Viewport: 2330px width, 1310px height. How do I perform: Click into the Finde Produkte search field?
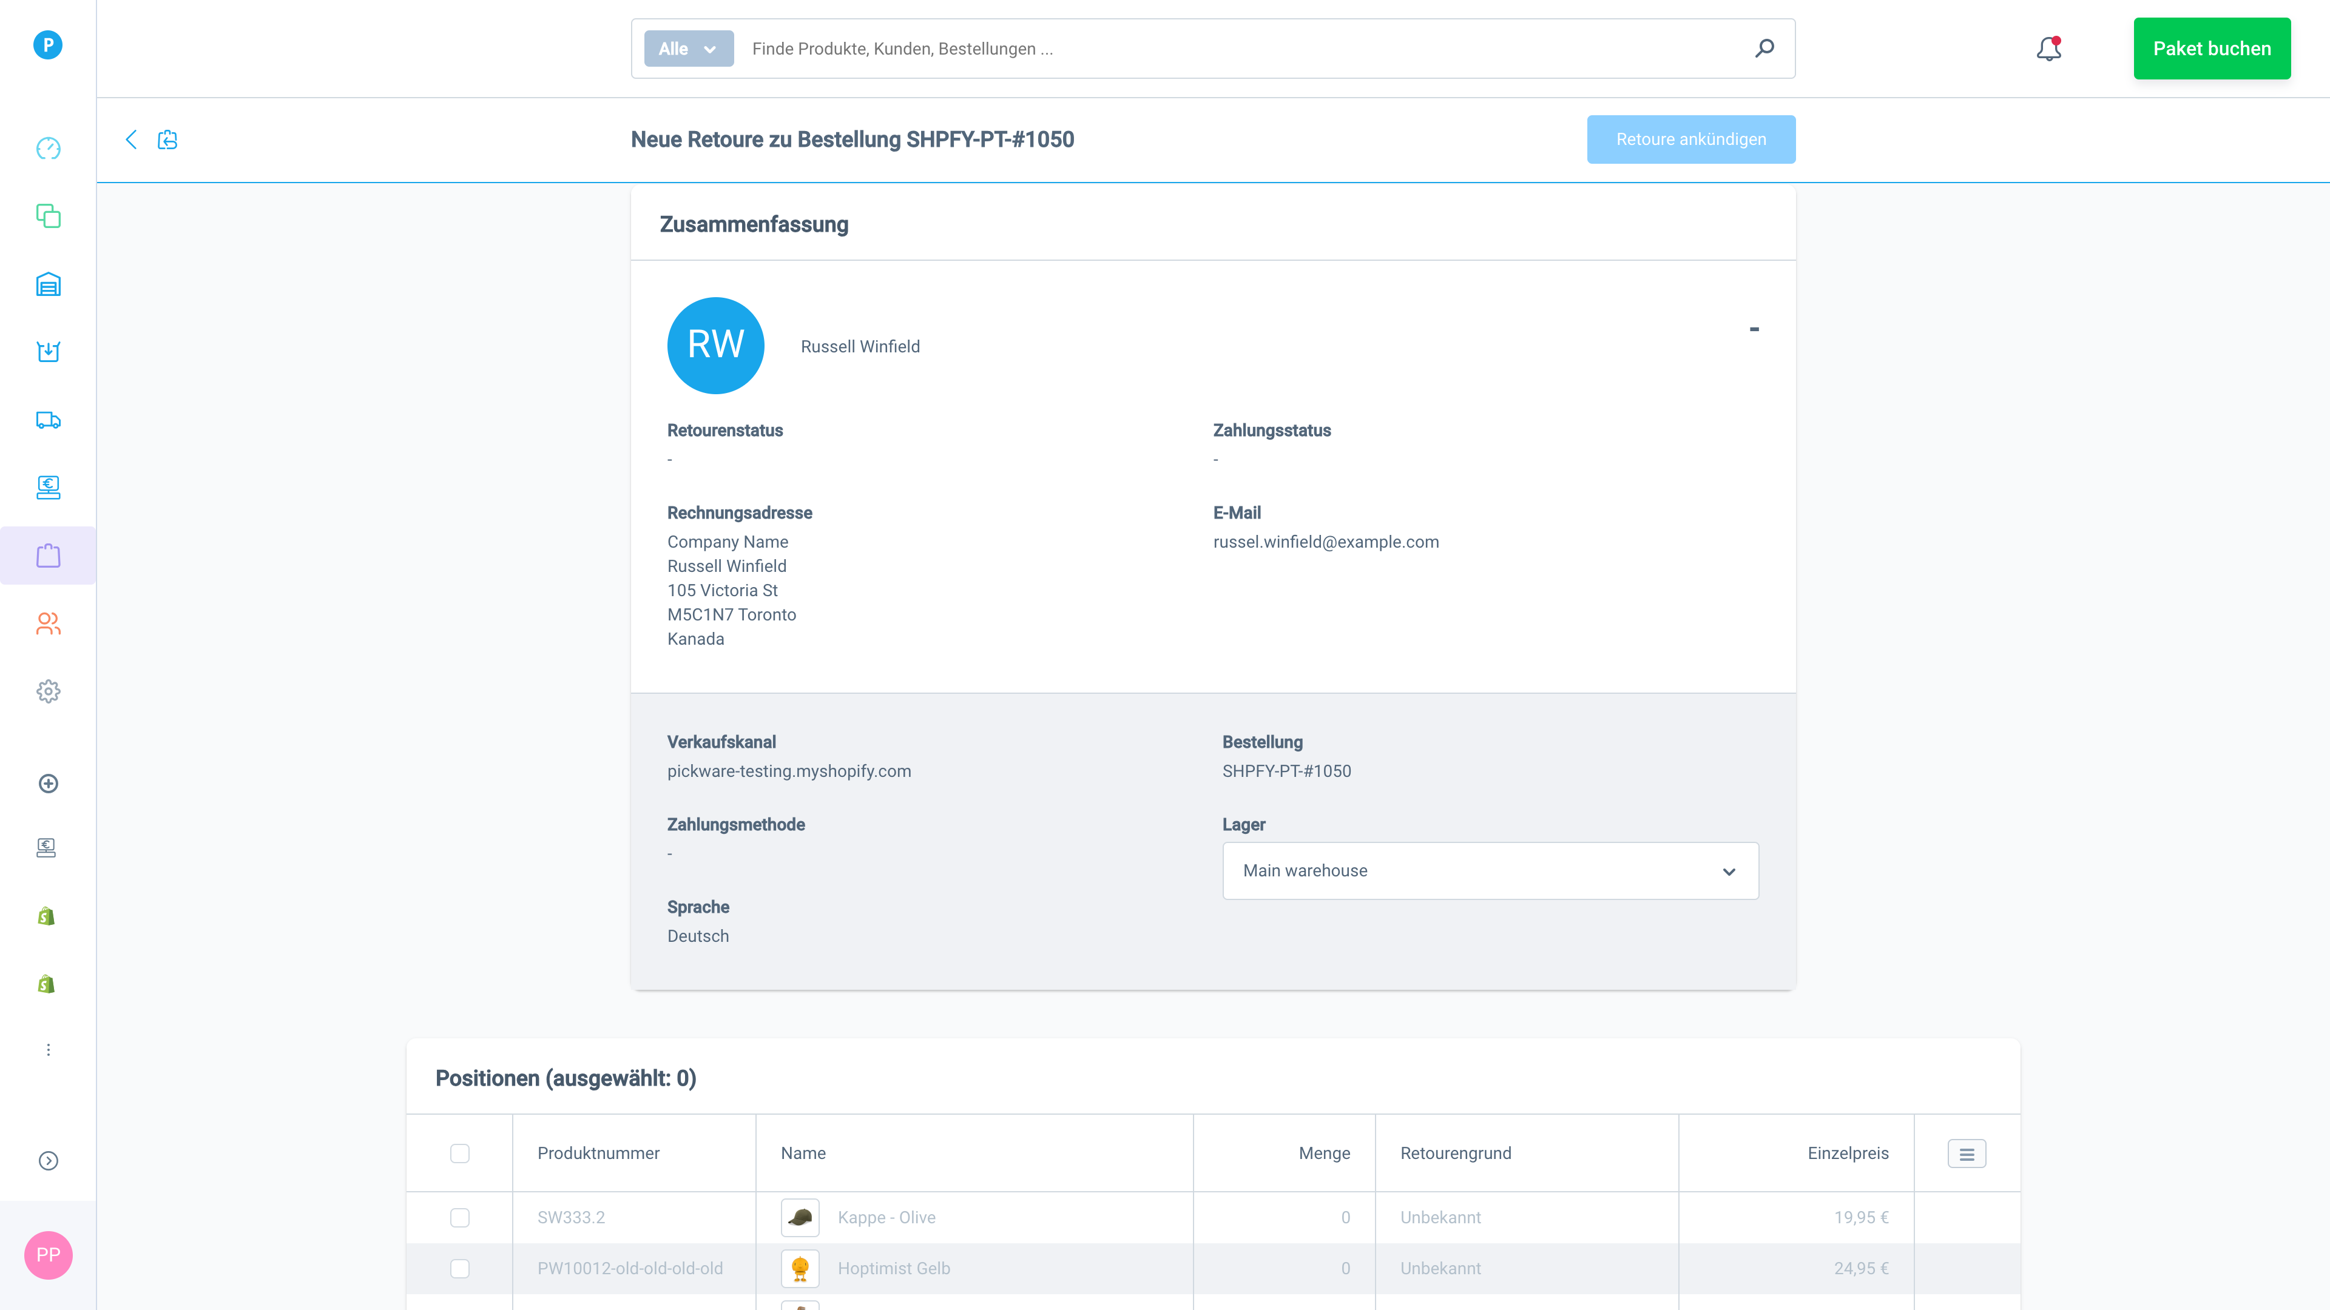tap(1239, 49)
